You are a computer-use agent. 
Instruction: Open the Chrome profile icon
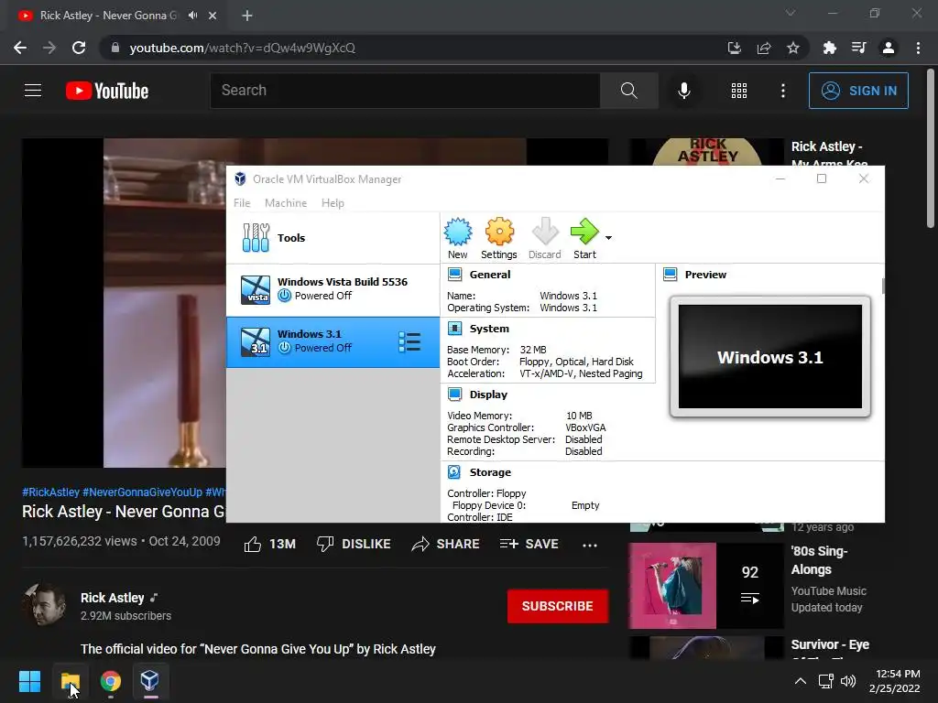pos(889,48)
